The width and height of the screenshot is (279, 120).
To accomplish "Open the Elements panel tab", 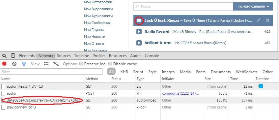I will (x=27, y=56).
